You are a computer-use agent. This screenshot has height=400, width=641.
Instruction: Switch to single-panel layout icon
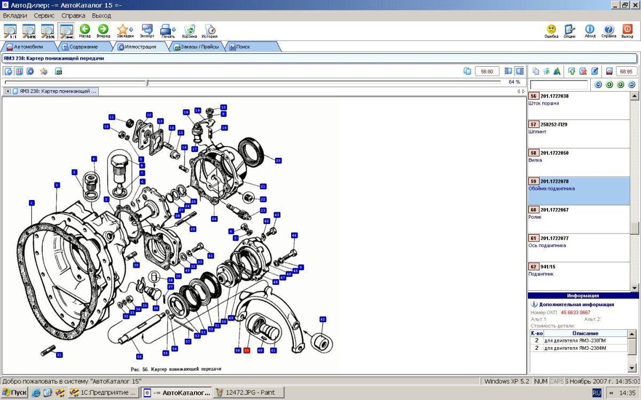[509, 71]
